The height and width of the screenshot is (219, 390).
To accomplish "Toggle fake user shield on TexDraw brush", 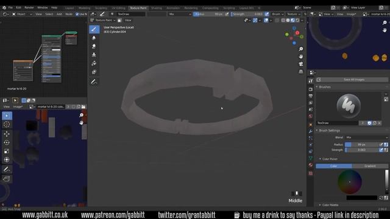I will (x=369, y=123).
